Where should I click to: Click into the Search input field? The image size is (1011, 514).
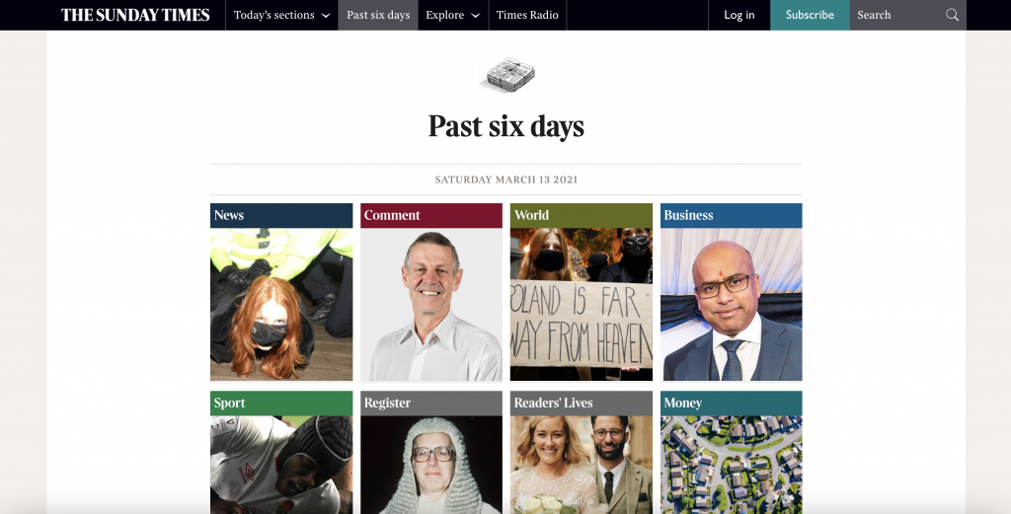pos(897,15)
